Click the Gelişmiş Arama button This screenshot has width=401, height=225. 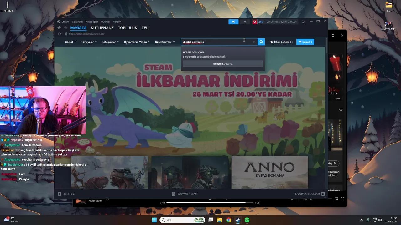click(223, 63)
